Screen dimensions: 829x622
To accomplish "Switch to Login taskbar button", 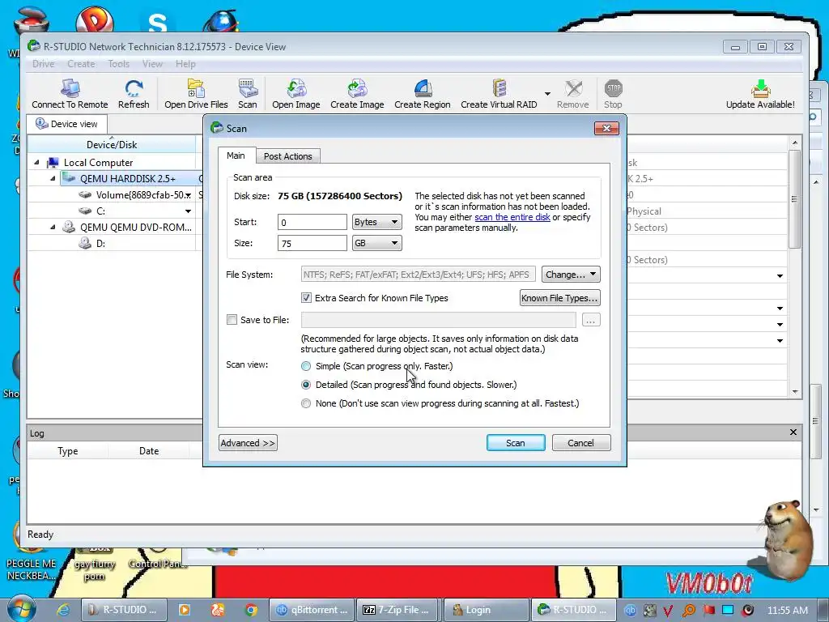I will [x=487, y=610].
